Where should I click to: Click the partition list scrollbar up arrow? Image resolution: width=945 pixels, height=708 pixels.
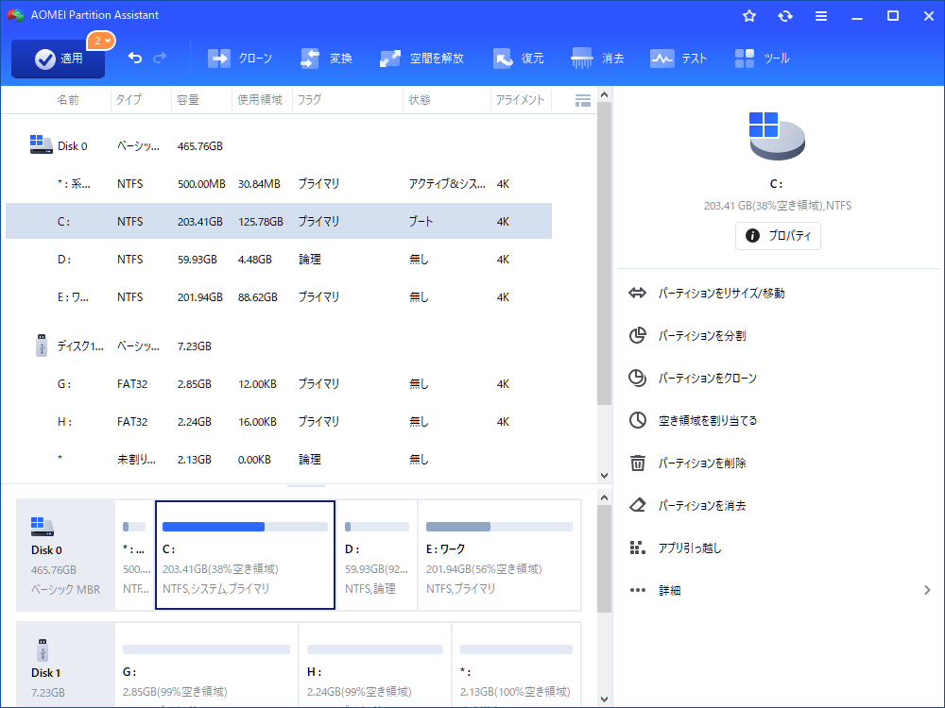tap(604, 95)
